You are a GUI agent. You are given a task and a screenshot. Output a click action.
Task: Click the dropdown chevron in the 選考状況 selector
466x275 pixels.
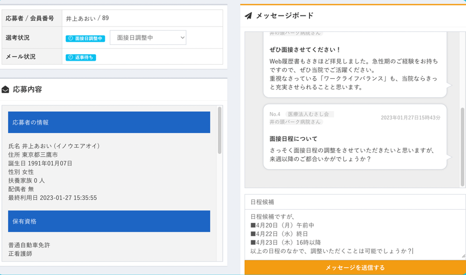point(182,38)
